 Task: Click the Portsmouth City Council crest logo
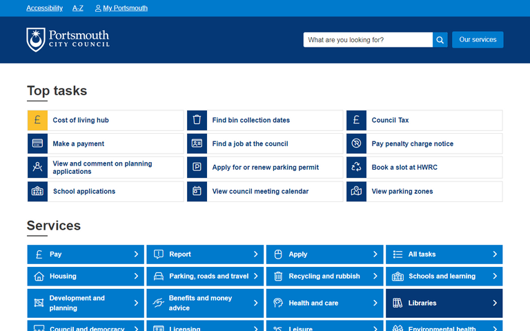coord(36,40)
